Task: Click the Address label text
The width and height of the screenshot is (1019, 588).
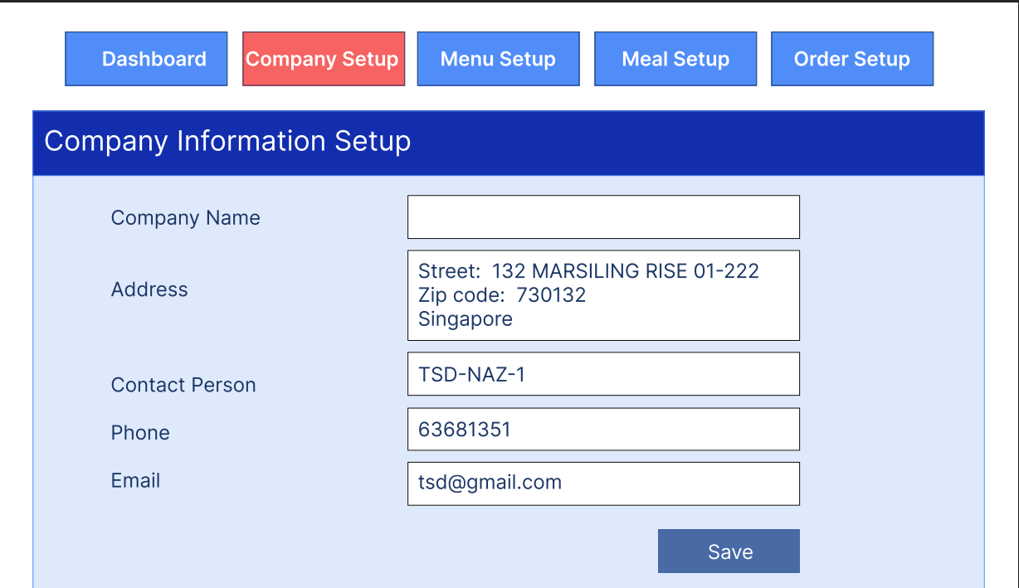Action: pyautogui.click(x=149, y=289)
